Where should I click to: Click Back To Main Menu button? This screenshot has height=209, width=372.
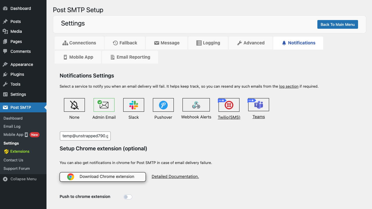click(338, 24)
